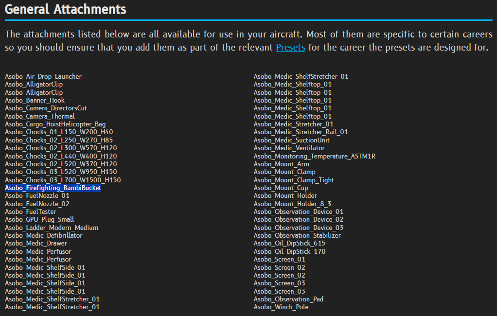Click the Asobo_Winch_Pole entry
The image size is (497, 316).
click(281, 307)
